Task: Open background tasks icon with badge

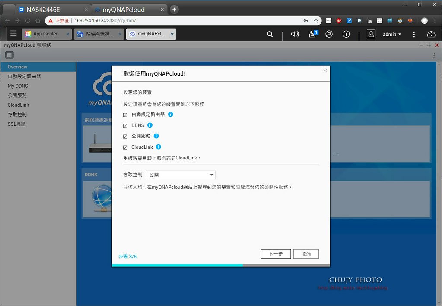Action: pyautogui.click(x=313, y=34)
